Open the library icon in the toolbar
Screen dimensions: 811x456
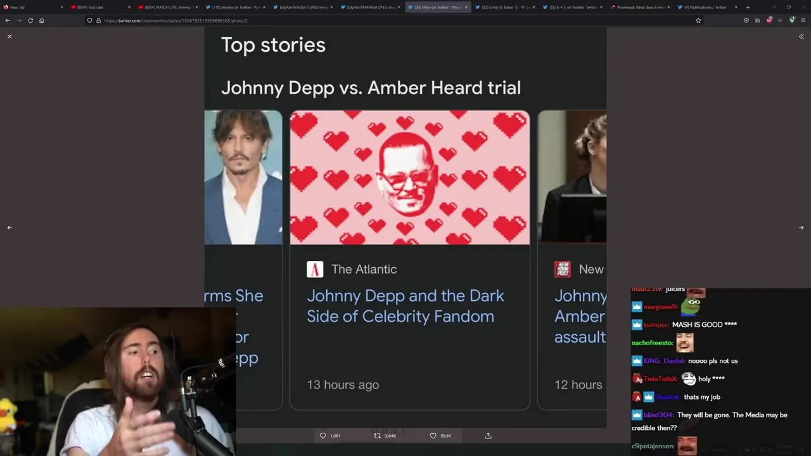pos(758,20)
